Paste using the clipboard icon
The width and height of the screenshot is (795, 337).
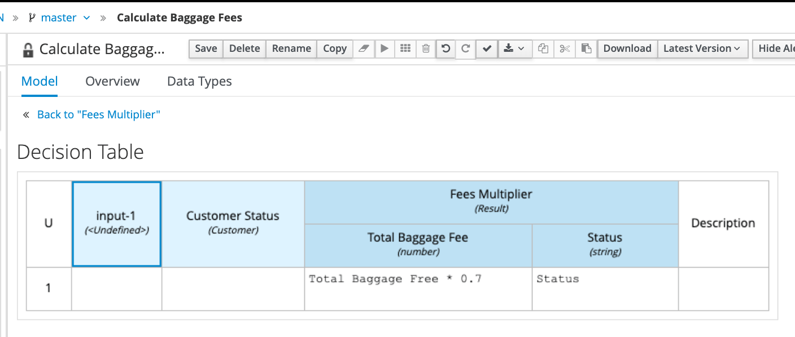586,48
